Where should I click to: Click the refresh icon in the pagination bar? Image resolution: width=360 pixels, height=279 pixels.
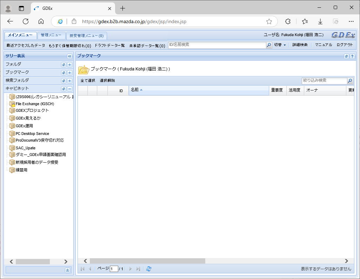point(149,269)
